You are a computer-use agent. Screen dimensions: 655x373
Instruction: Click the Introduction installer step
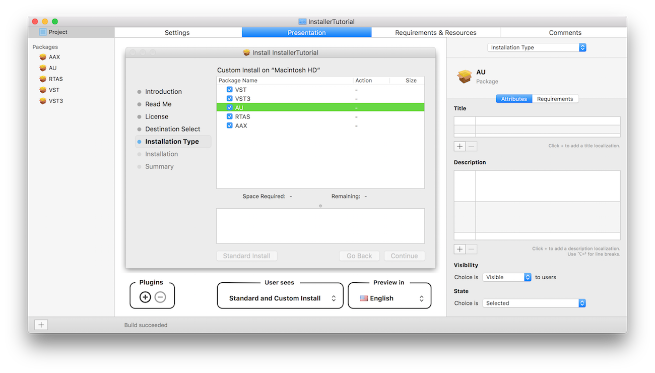pyautogui.click(x=163, y=92)
